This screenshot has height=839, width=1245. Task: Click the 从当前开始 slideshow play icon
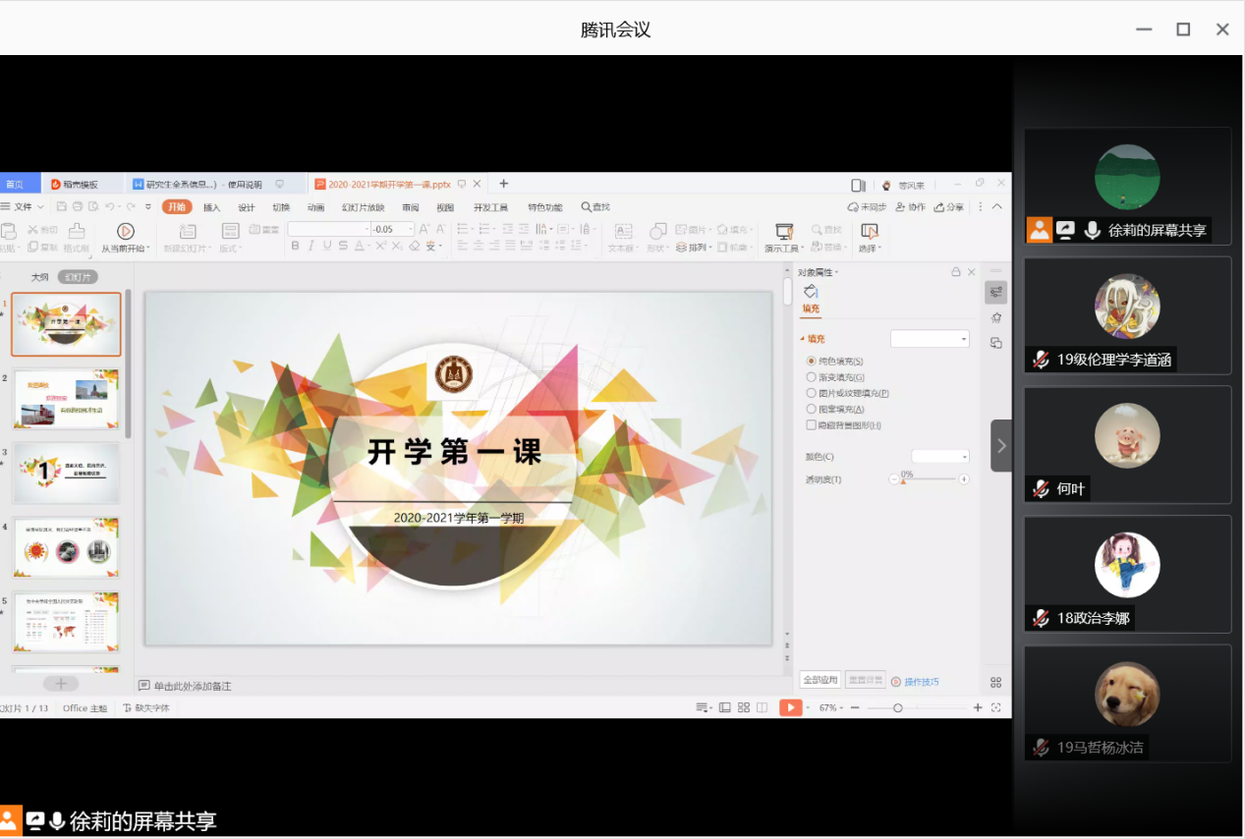coord(126,231)
